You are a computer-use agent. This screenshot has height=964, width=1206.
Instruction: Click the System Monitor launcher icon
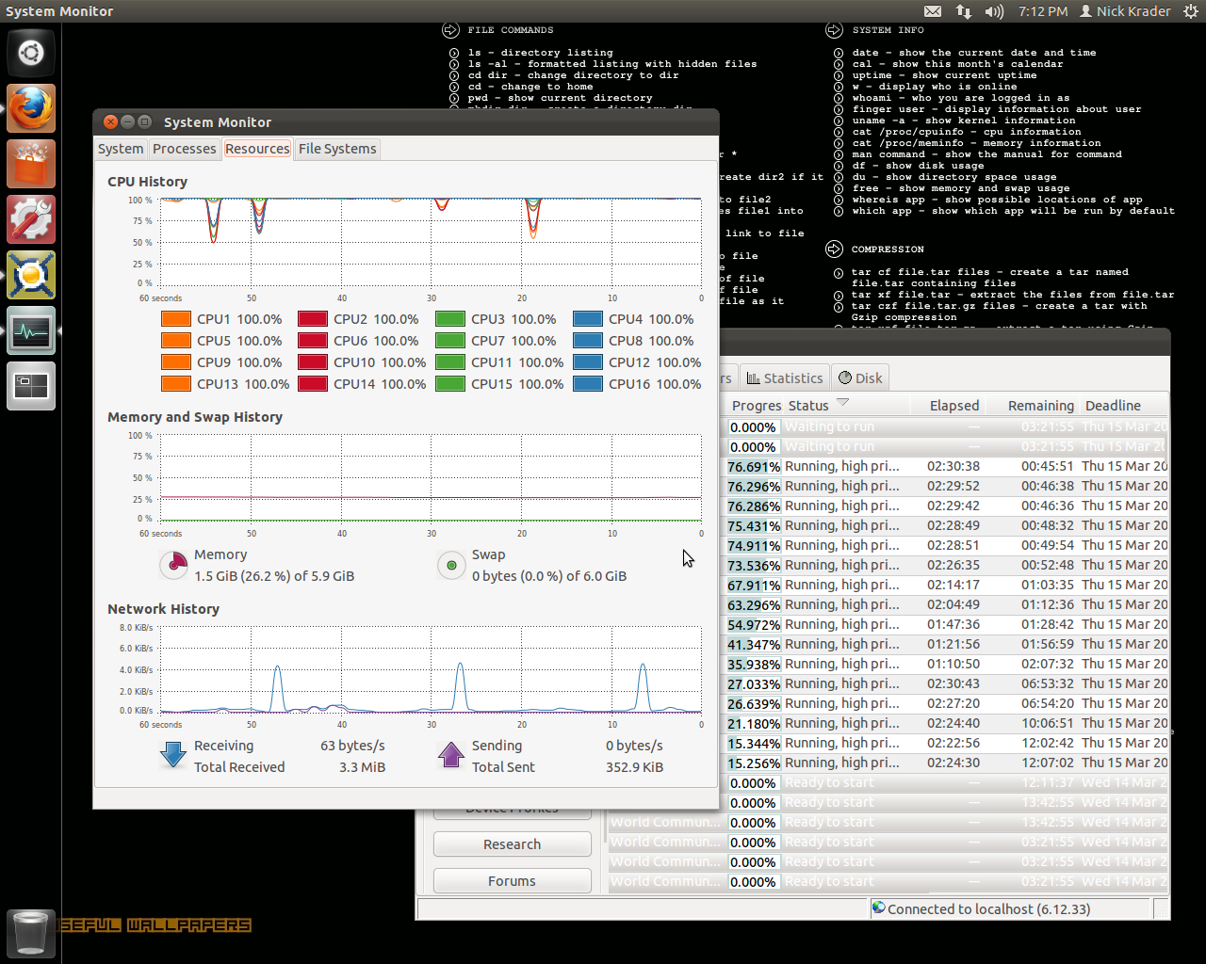[x=31, y=330]
